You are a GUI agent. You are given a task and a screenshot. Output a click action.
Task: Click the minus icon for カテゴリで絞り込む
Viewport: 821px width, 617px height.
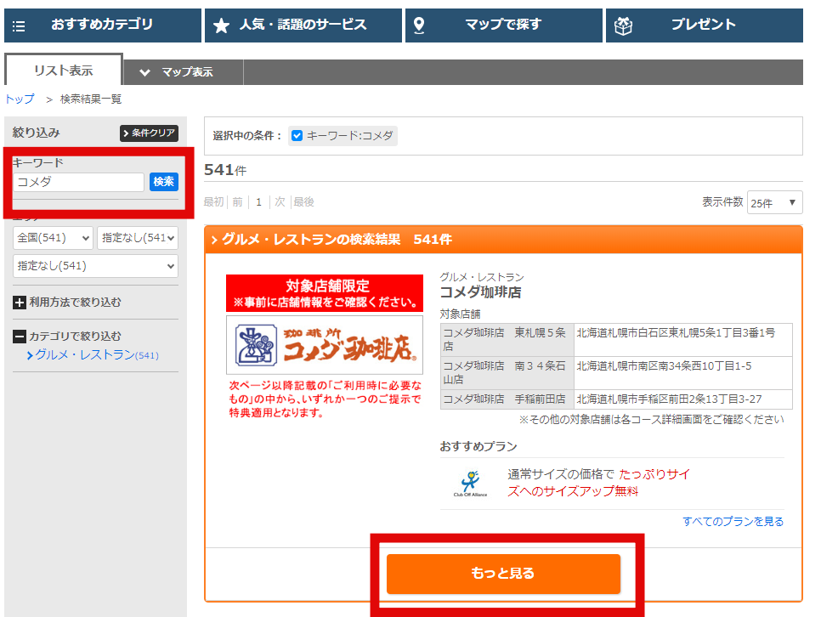click(20, 337)
